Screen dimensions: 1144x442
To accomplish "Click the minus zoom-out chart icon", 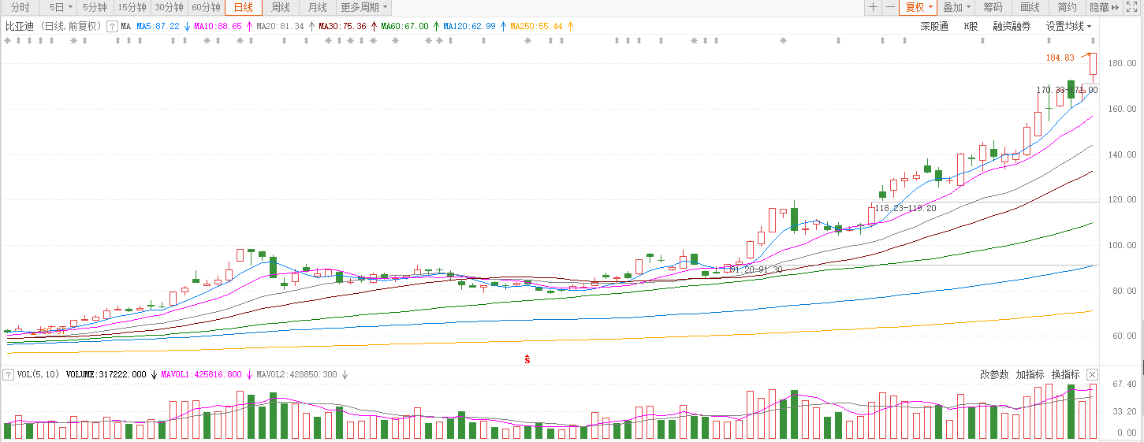I will pyautogui.click(x=890, y=7).
